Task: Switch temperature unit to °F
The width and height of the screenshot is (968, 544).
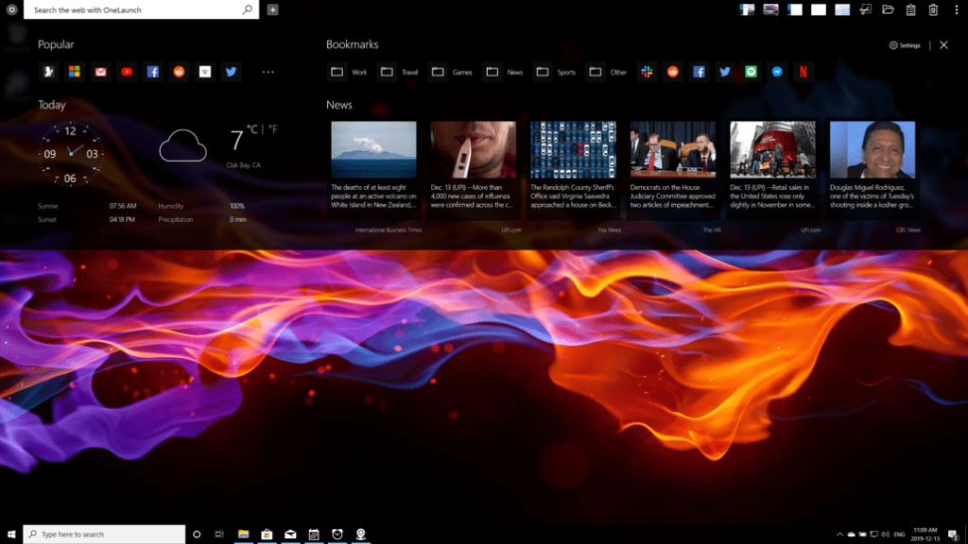Action: click(272, 128)
